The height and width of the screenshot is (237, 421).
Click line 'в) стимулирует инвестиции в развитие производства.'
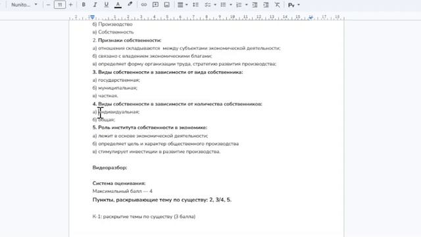[157, 151]
